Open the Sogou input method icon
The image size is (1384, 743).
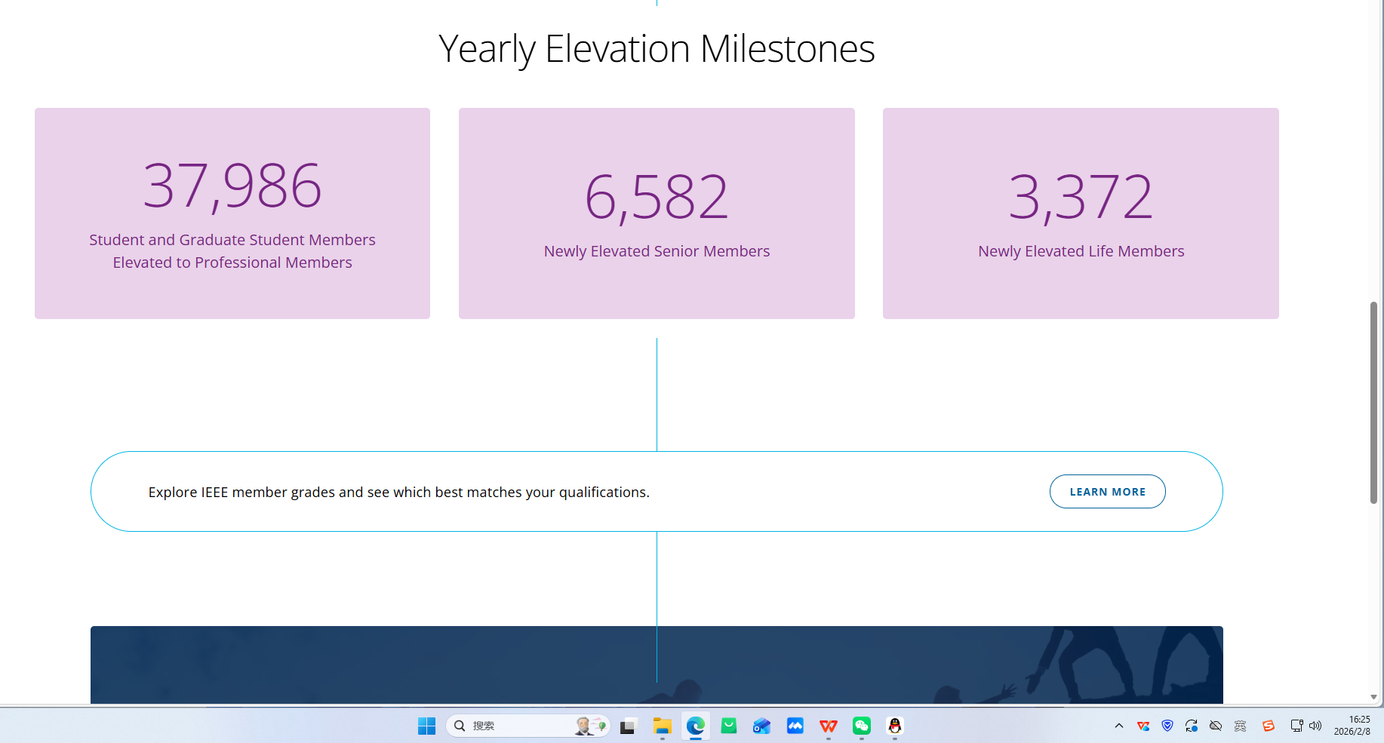[1268, 726]
